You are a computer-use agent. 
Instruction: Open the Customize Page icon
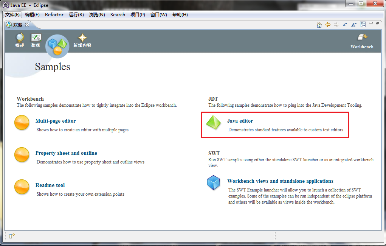(x=363, y=24)
